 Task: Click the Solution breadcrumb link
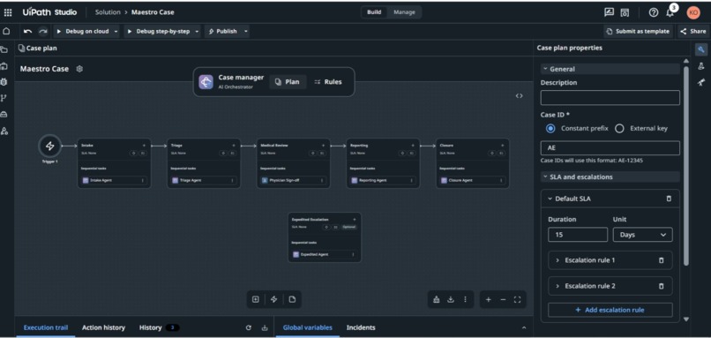108,12
